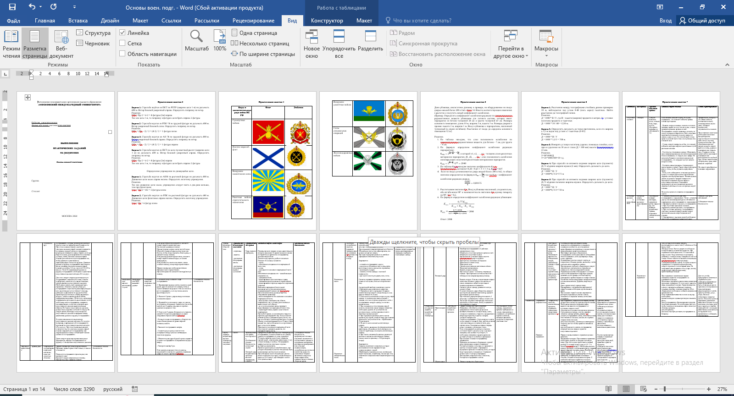Choose Одна страница zoom option

coord(254,33)
